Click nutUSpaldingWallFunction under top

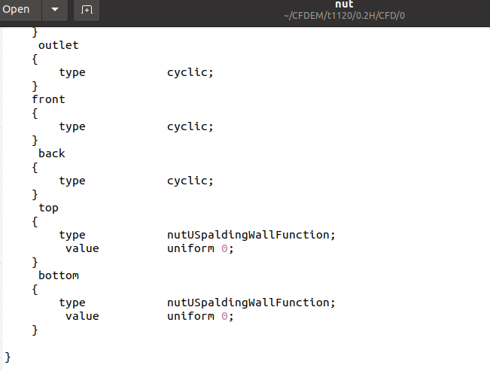[251, 235]
